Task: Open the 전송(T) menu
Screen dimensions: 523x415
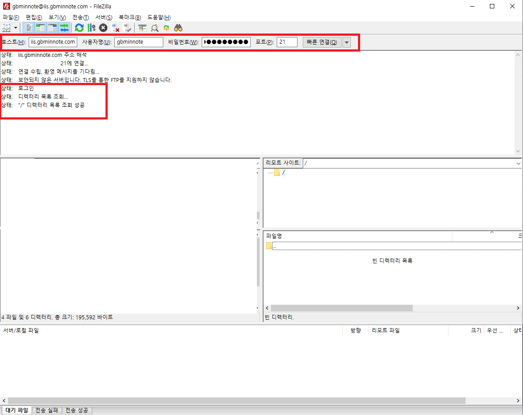Action: [x=80, y=17]
